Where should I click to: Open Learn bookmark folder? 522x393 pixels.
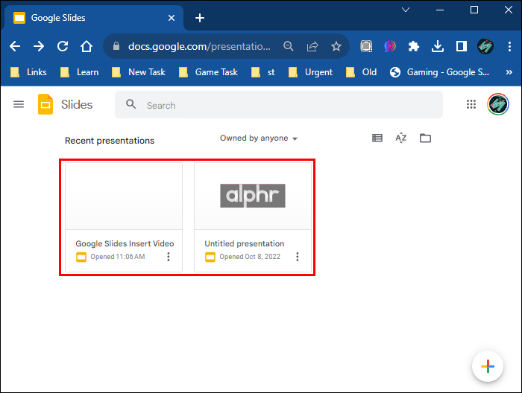coord(79,72)
